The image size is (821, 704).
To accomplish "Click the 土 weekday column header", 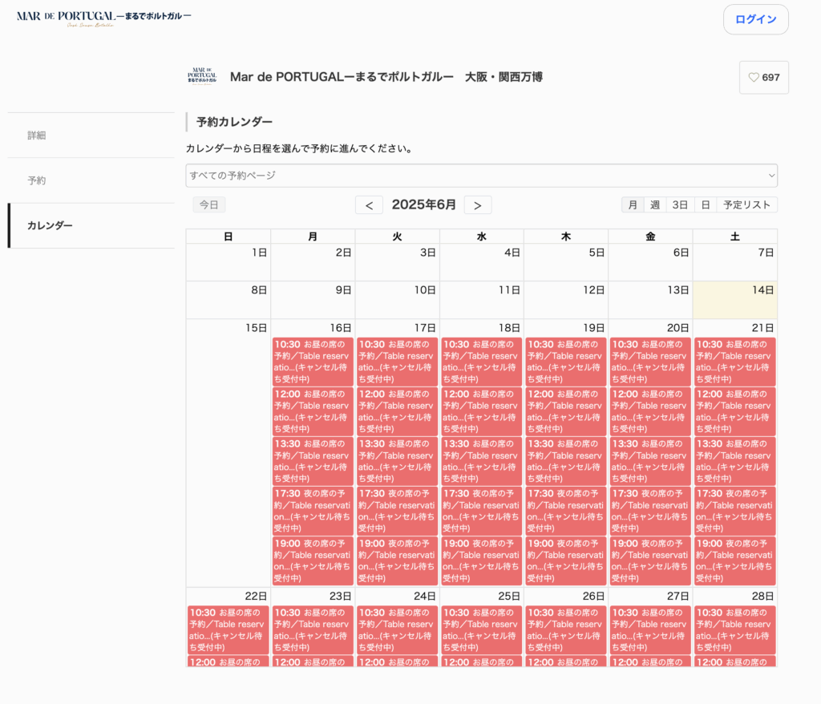I will (x=735, y=237).
